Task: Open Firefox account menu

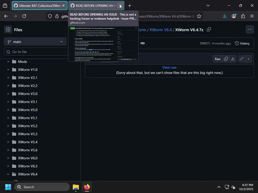Action: (x=234, y=16)
